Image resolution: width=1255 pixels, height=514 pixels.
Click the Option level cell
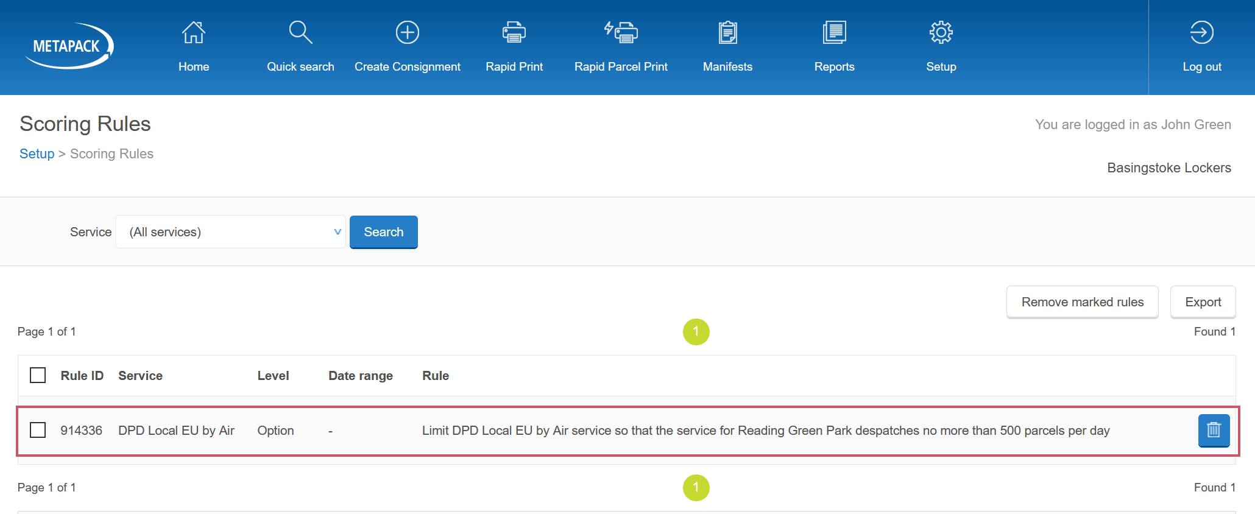pos(275,431)
